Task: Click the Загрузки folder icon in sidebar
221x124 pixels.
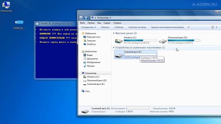Action: [85, 41]
